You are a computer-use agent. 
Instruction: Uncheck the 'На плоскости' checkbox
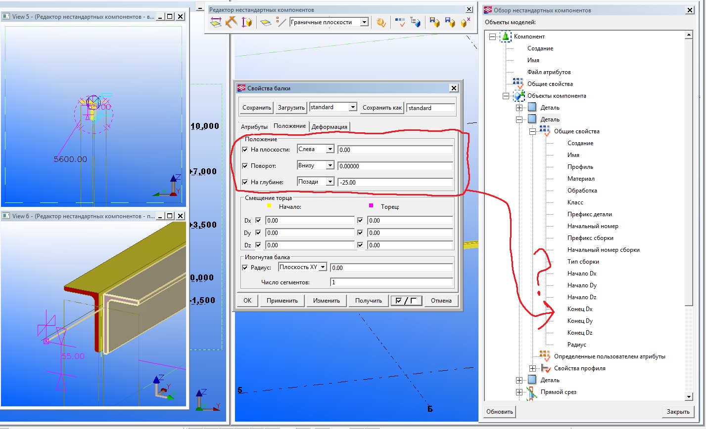245,150
